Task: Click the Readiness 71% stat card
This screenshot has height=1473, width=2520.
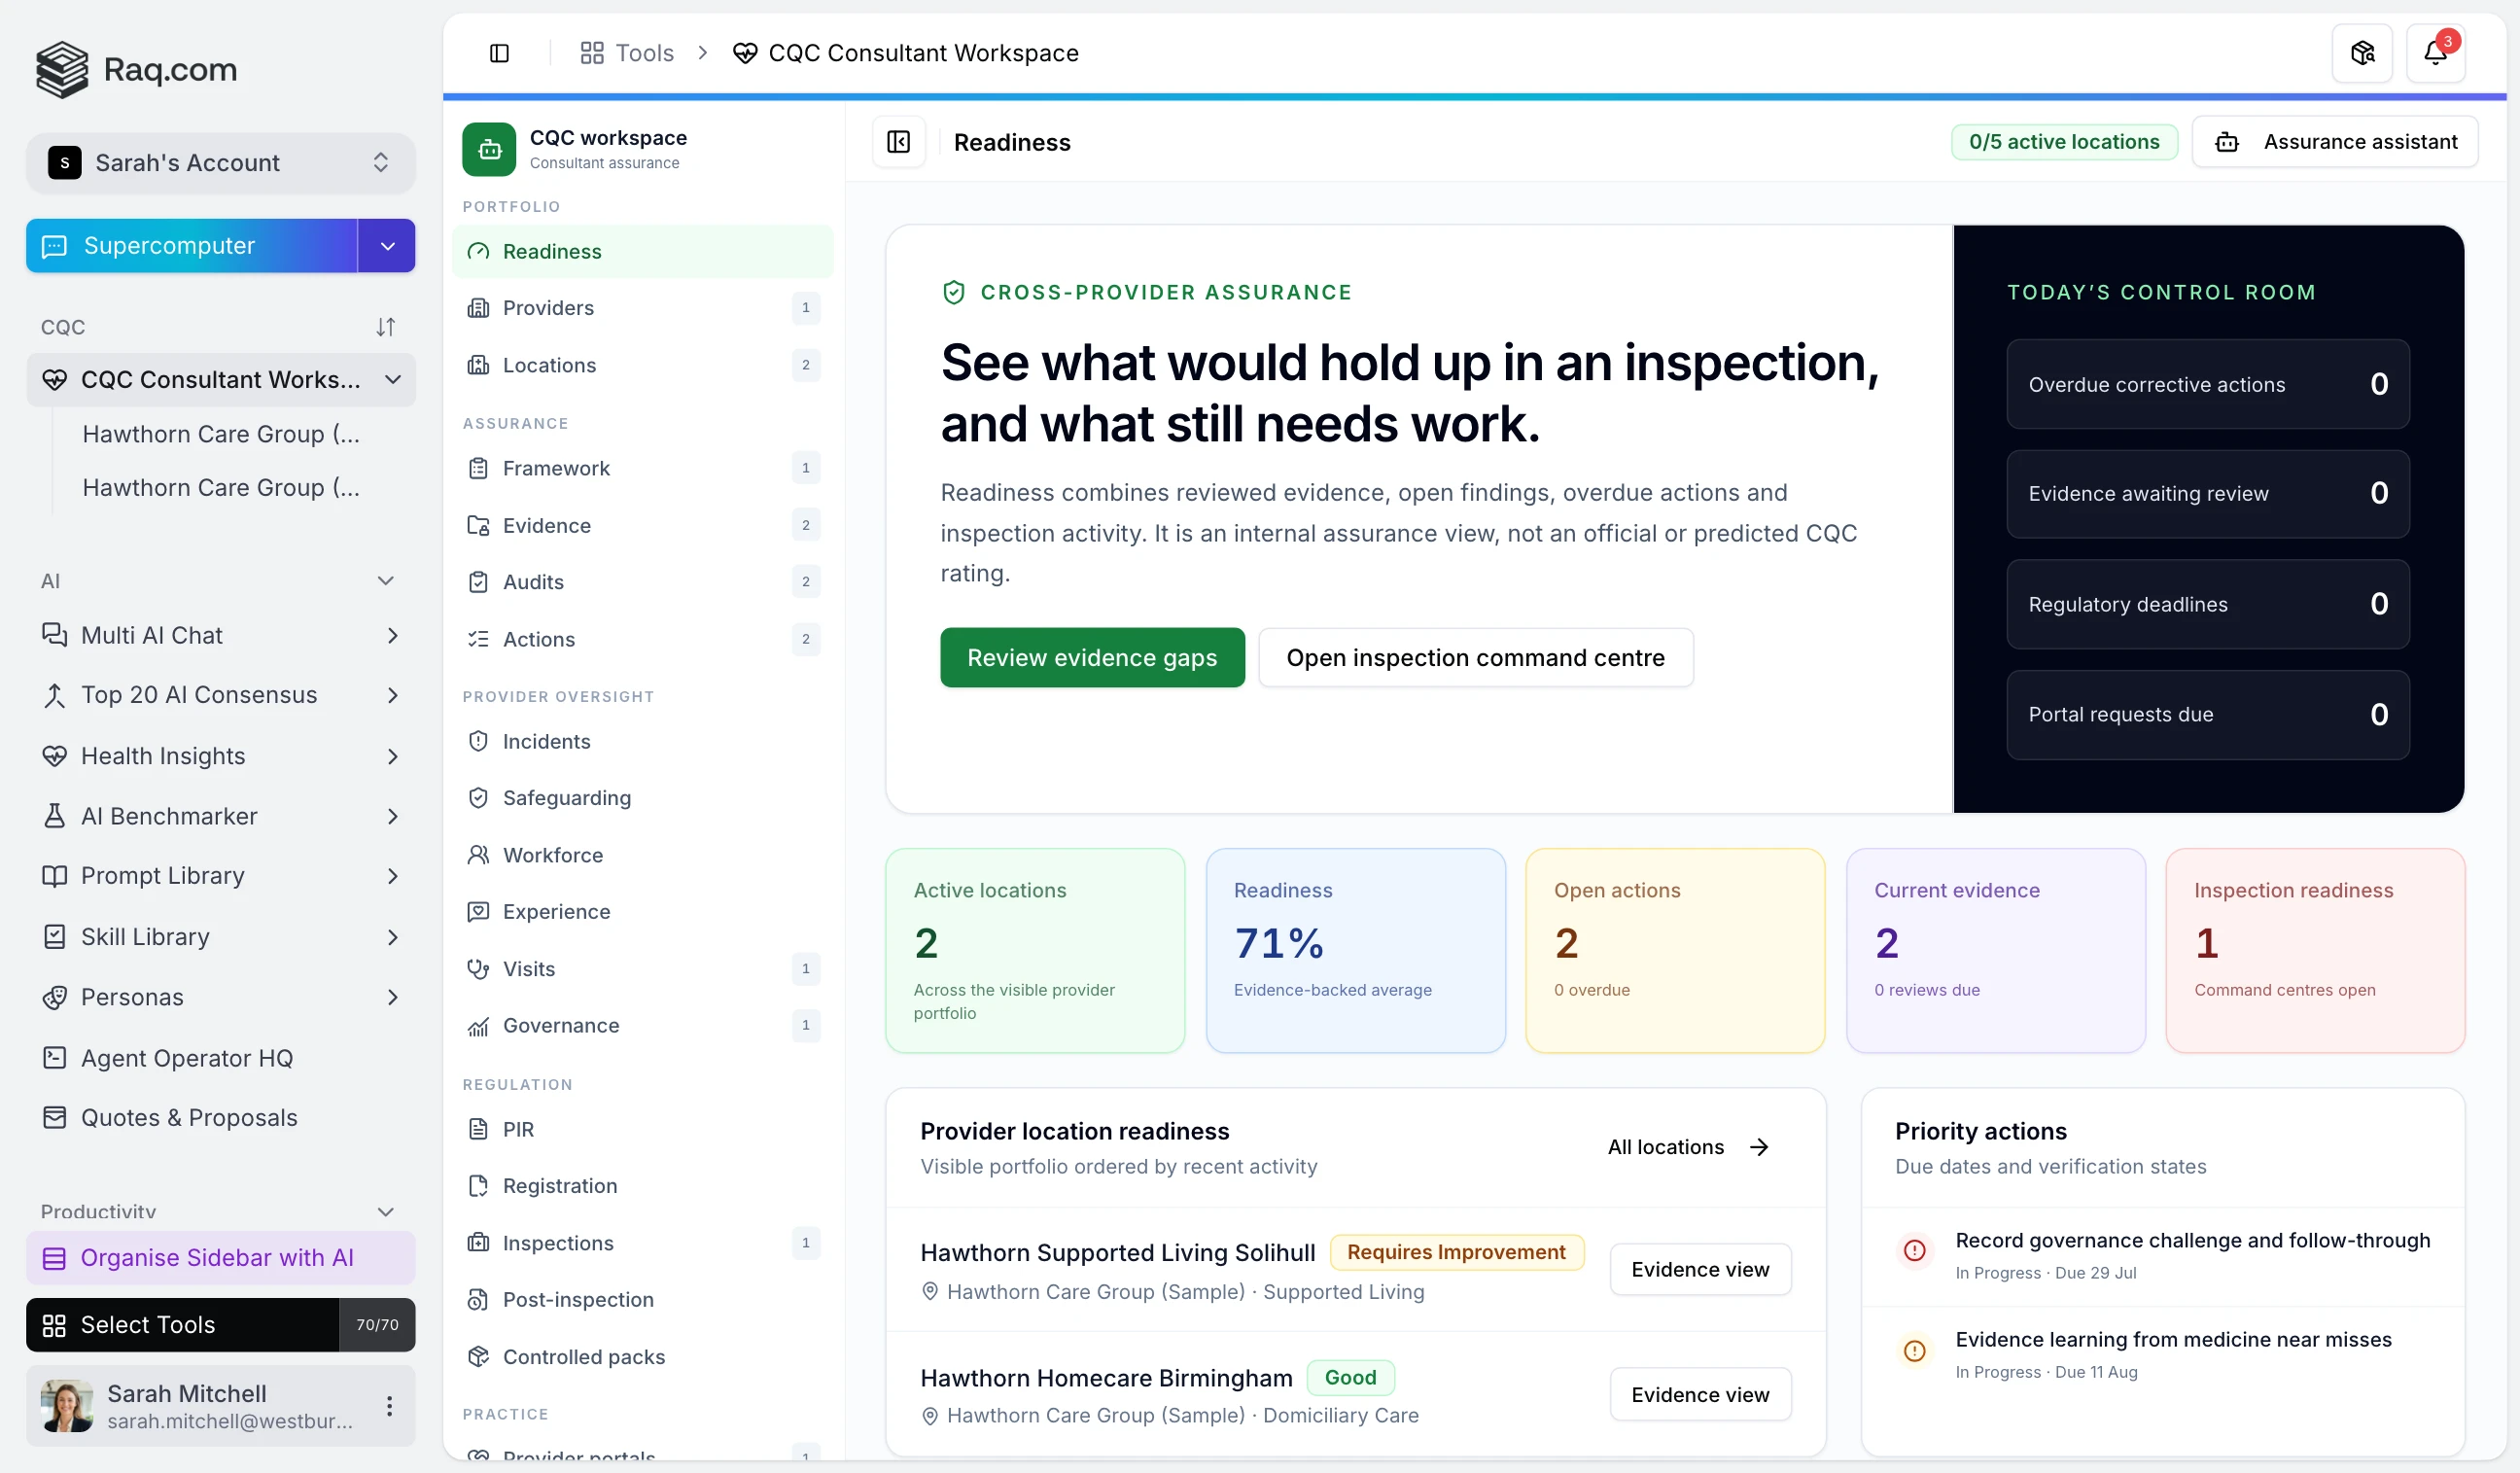Action: (1355, 950)
